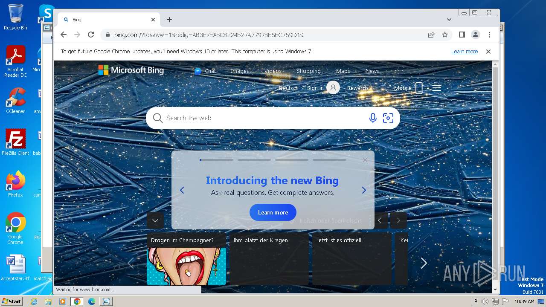Open CCleaner desktop shortcut
The height and width of the screenshot is (307, 546).
[x=15, y=101]
